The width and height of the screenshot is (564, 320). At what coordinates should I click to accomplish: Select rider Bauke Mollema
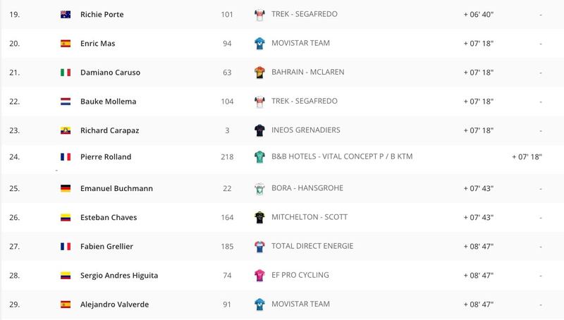point(109,101)
